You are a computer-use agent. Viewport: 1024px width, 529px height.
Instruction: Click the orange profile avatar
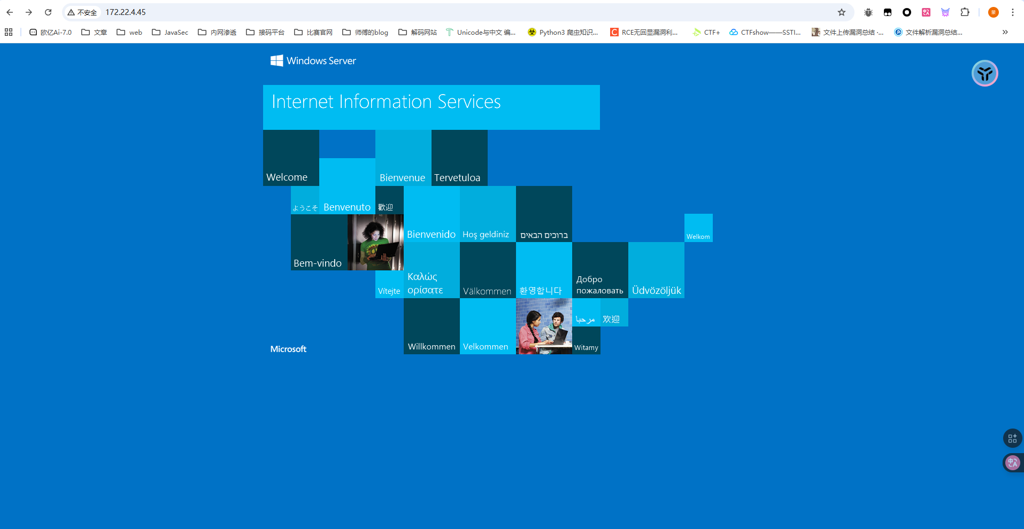(x=994, y=12)
